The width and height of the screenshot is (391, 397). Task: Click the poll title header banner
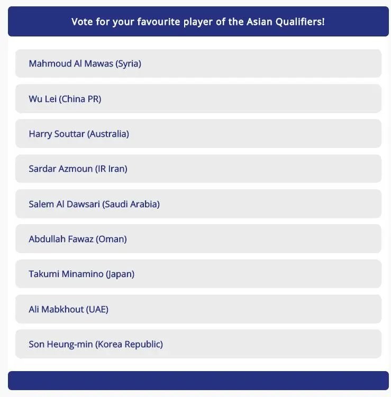point(198,22)
